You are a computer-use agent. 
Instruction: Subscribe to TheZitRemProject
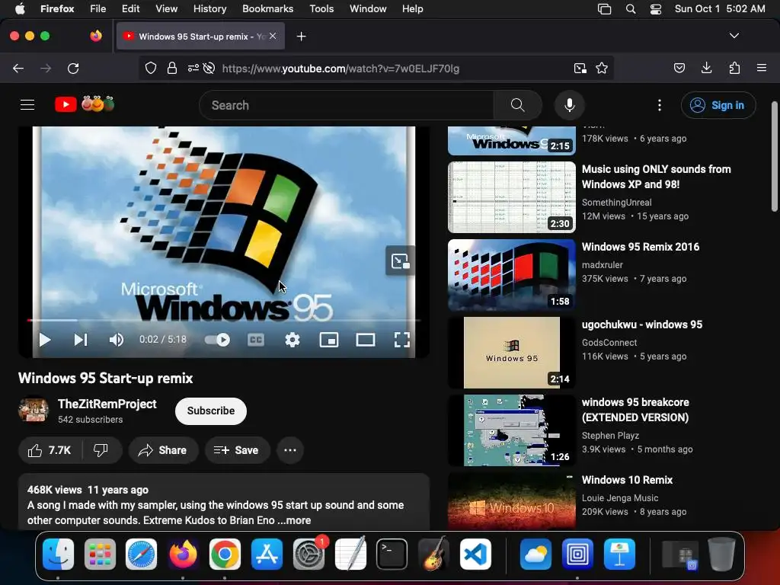pos(211,411)
